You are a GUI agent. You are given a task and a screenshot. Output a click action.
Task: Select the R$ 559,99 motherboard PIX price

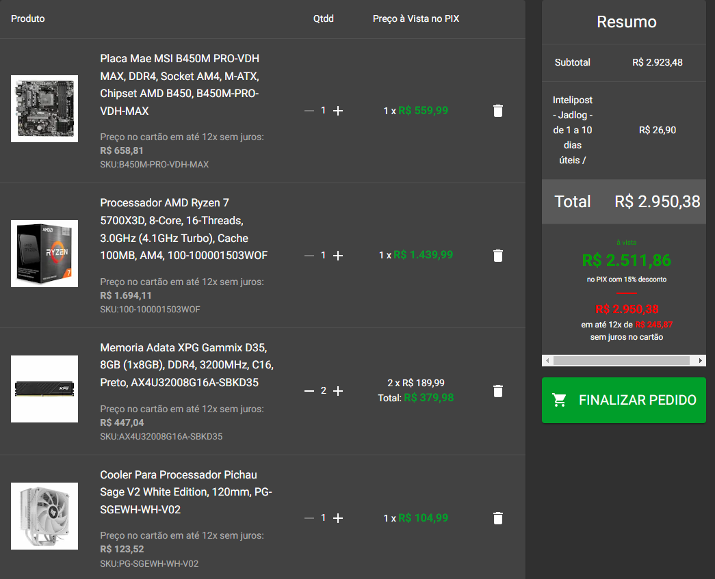pyautogui.click(x=423, y=111)
